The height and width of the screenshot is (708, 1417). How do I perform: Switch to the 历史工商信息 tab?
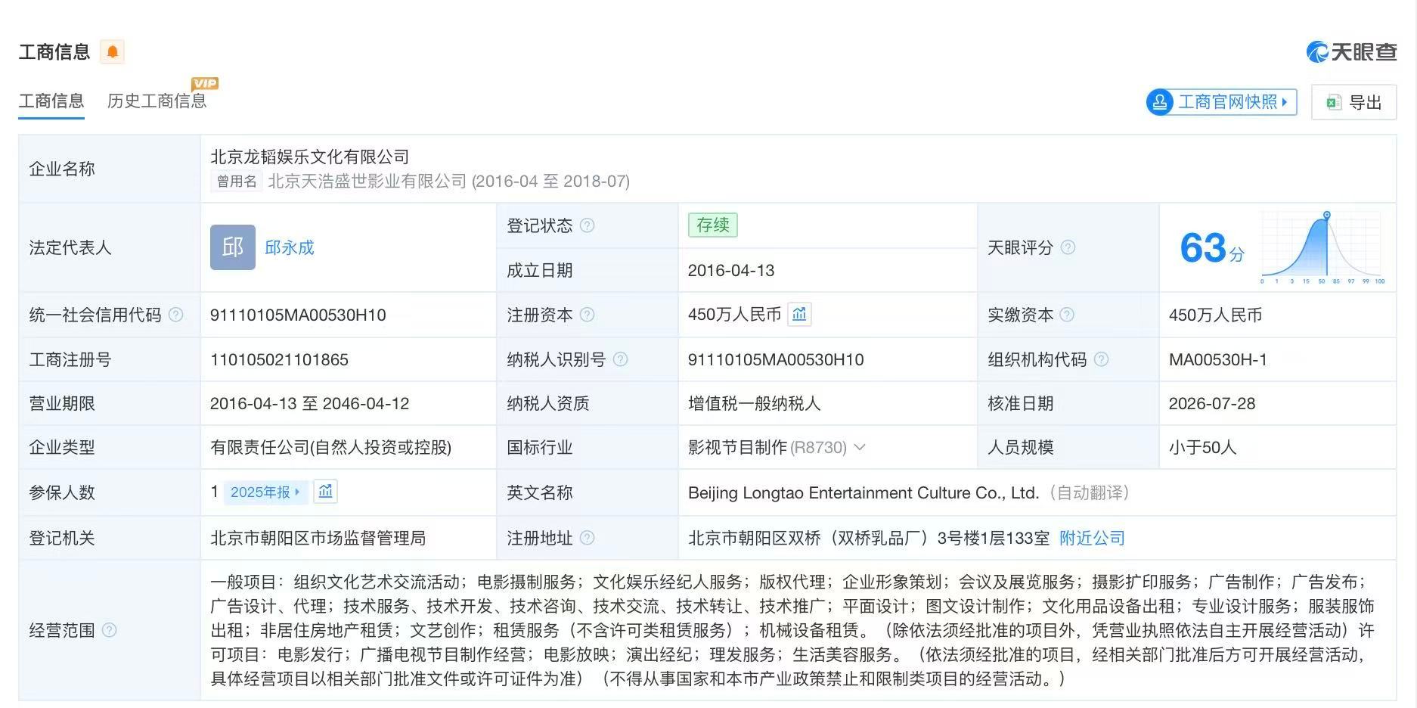click(x=157, y=101)
